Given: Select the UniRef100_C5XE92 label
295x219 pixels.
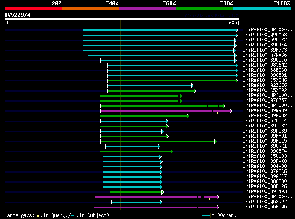Looking at the screenshot, I should [265, 91].
